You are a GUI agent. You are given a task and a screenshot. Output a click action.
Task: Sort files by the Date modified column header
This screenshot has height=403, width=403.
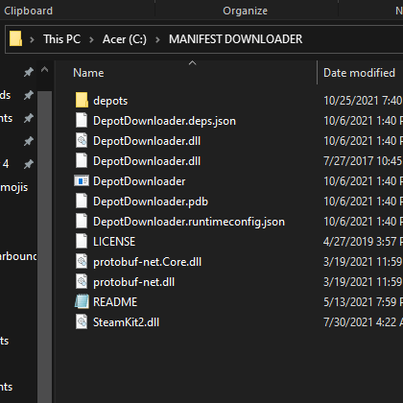359,73
